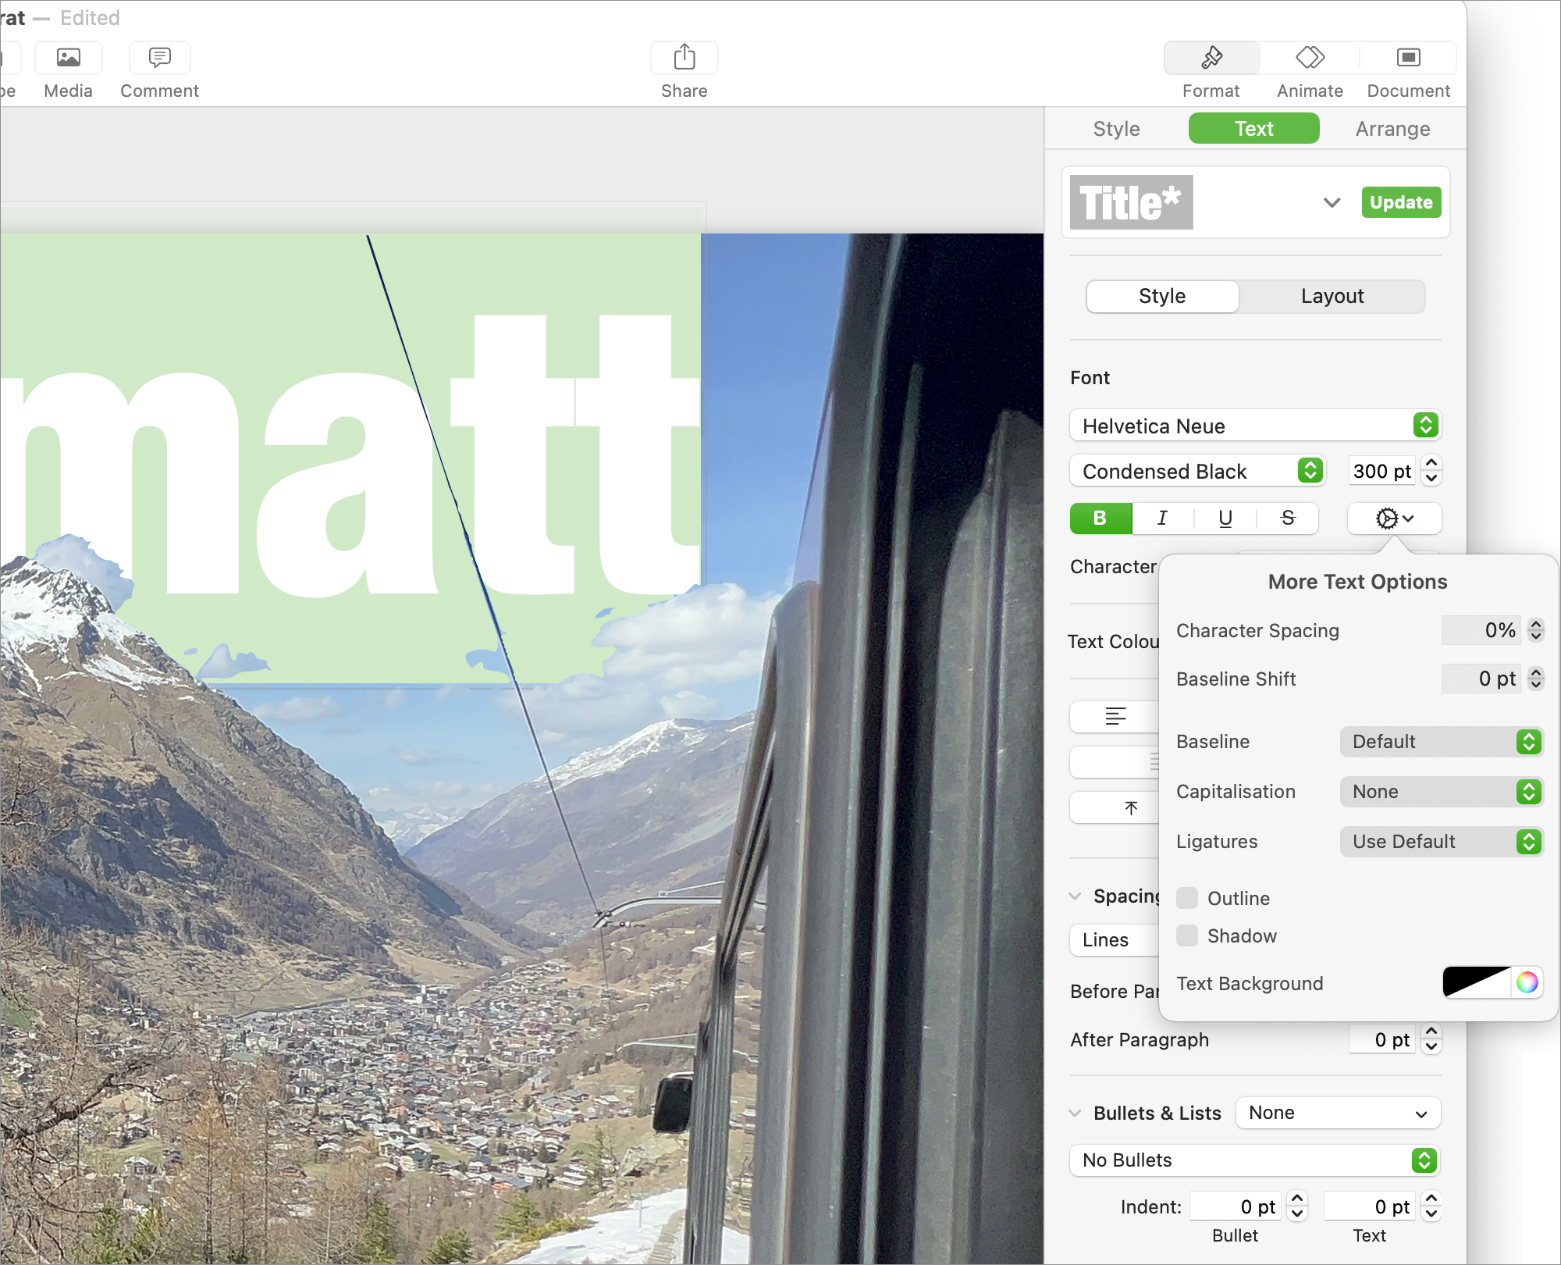Toggle strikethrough formatting

1288,518
